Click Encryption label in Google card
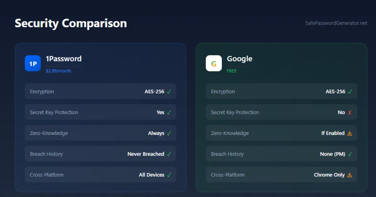 tap(223, 91)
